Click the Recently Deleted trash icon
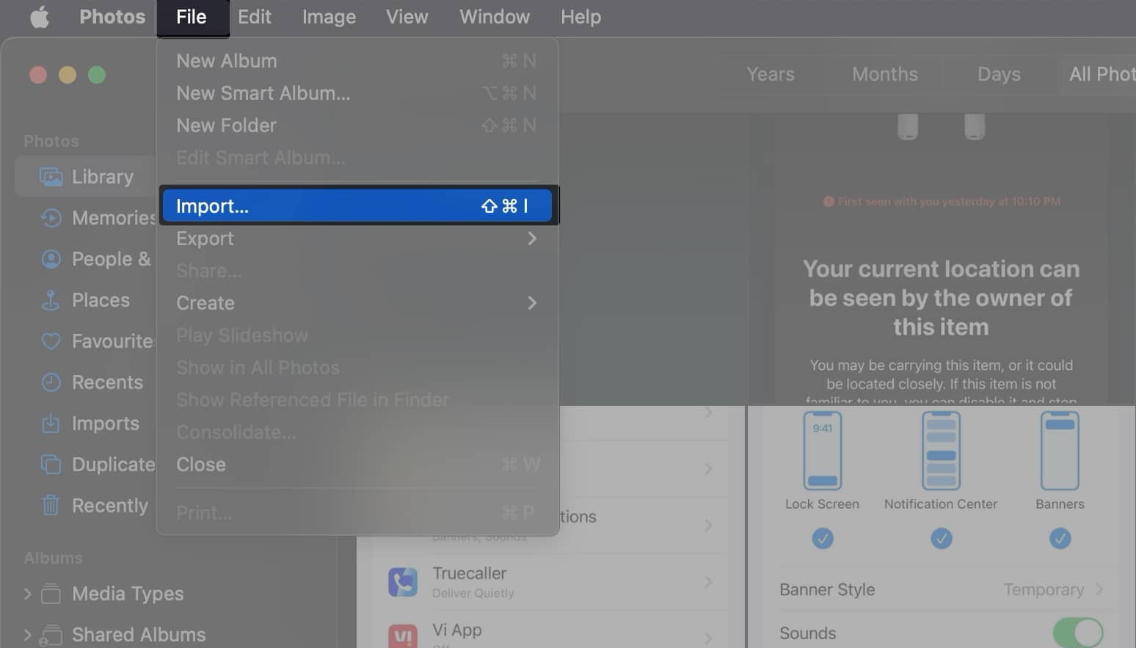 tap(51, 505)
